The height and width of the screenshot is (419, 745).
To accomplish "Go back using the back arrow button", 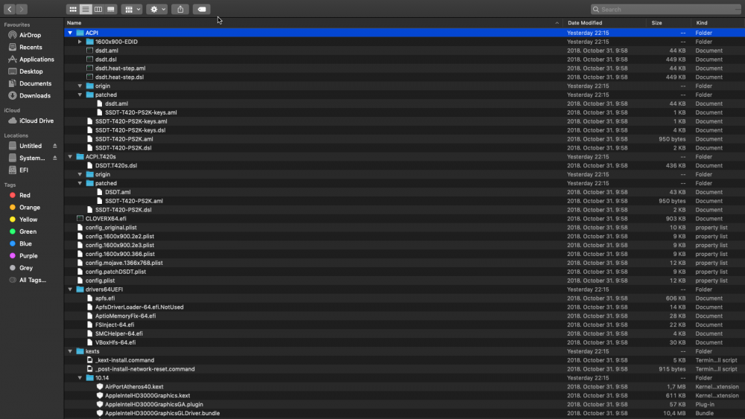I will 10,9.
